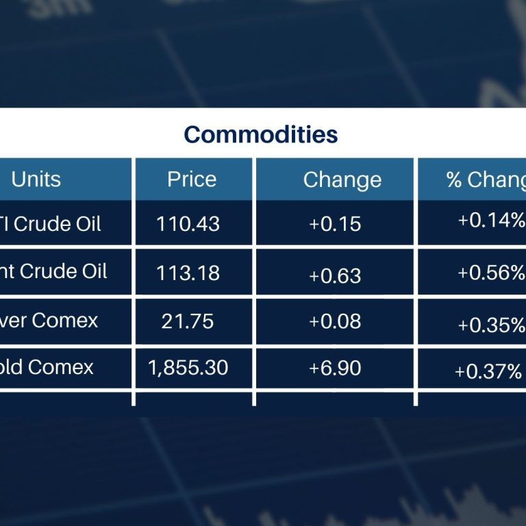Click the +0.35% percent change cell

coord(491,325)
